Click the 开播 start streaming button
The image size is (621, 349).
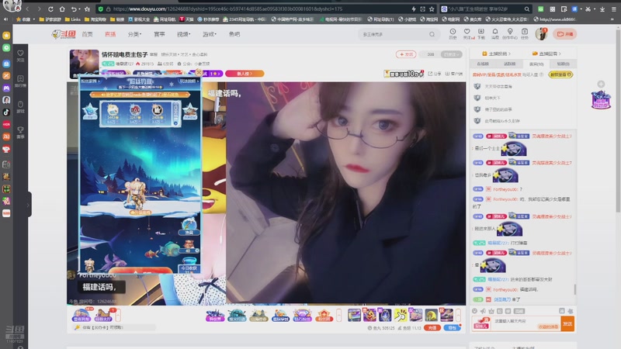point(565,34)
